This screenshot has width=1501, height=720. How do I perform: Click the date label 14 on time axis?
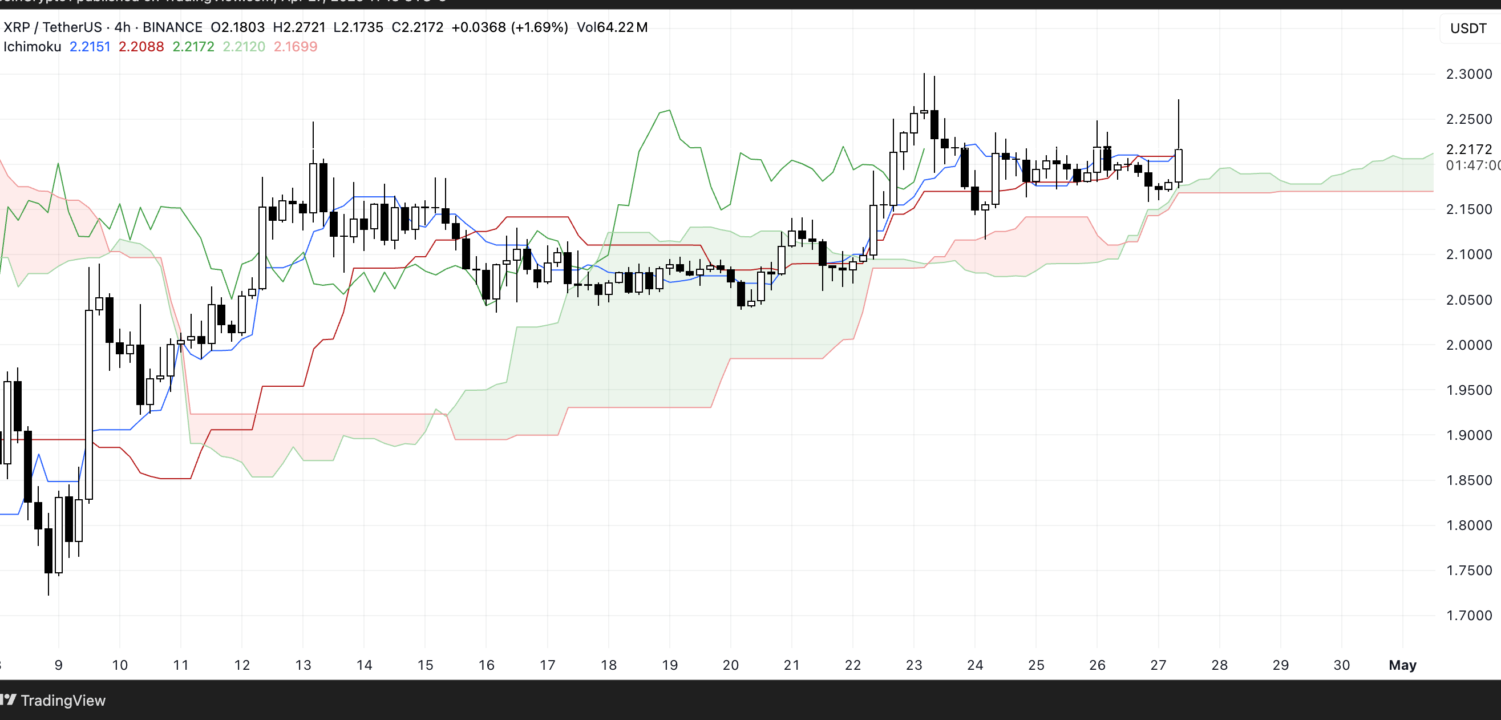click(364, 665)
